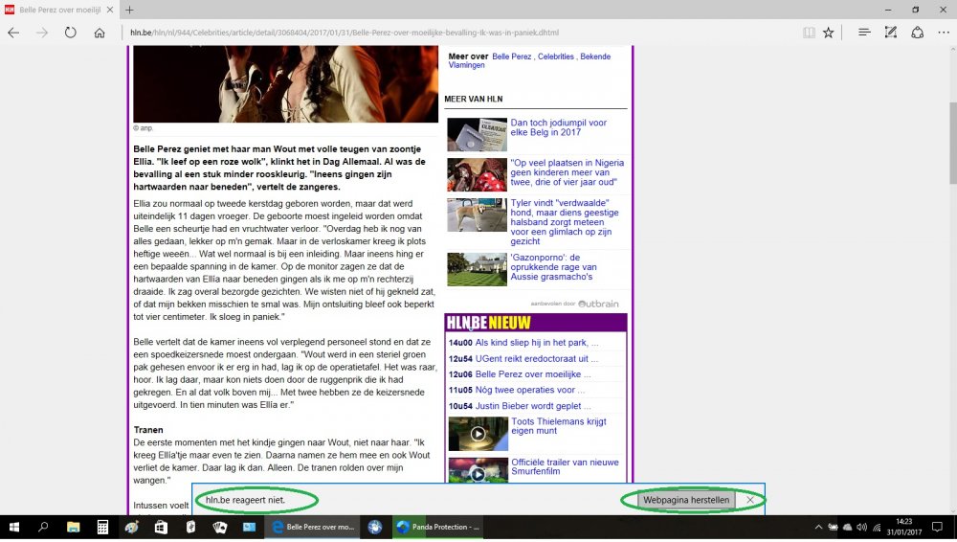Viewport: 957px width, 542px height.
Task: Click the forward navigation arrow
Action: pyautogui.click(x=42, y=33)
